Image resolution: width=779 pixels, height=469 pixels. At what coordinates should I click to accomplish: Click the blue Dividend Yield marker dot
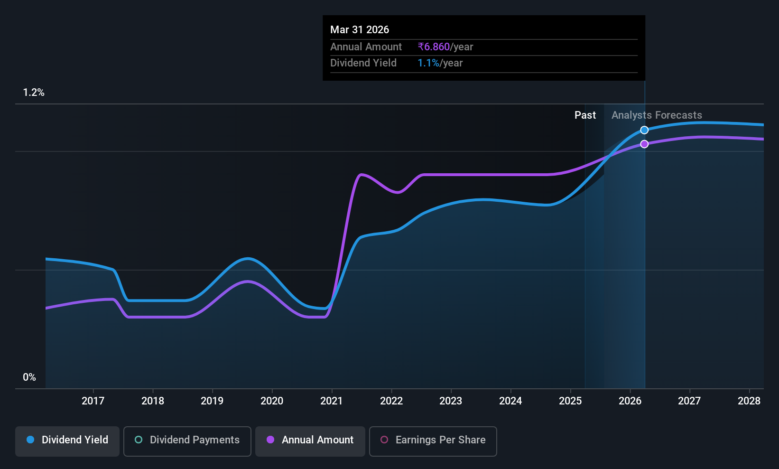[644, 130]
